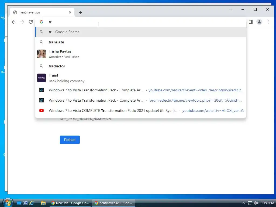Image resolution: width=276 pixels, height=207 pixels.
Task: Open the side panel icon
Action: (250, 22)
